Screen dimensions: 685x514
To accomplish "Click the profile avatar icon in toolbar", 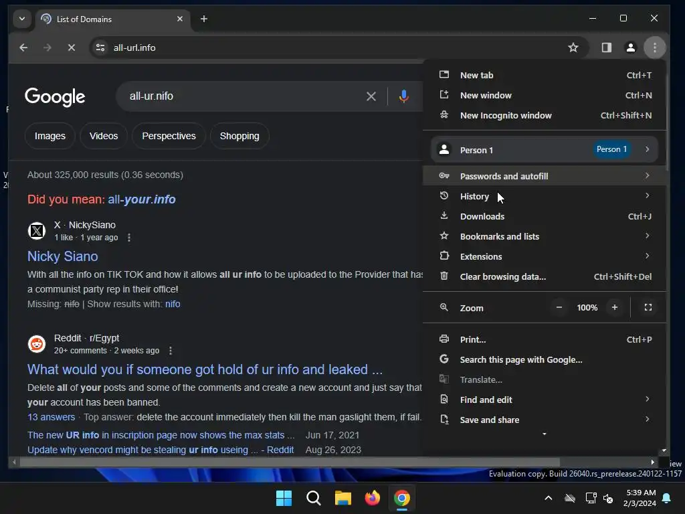I will 630,48.
